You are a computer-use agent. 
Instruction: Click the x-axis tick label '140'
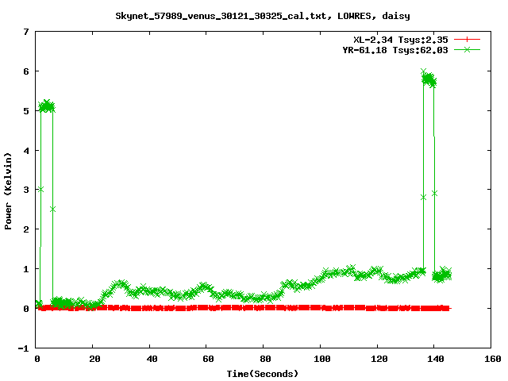point(436,359)
